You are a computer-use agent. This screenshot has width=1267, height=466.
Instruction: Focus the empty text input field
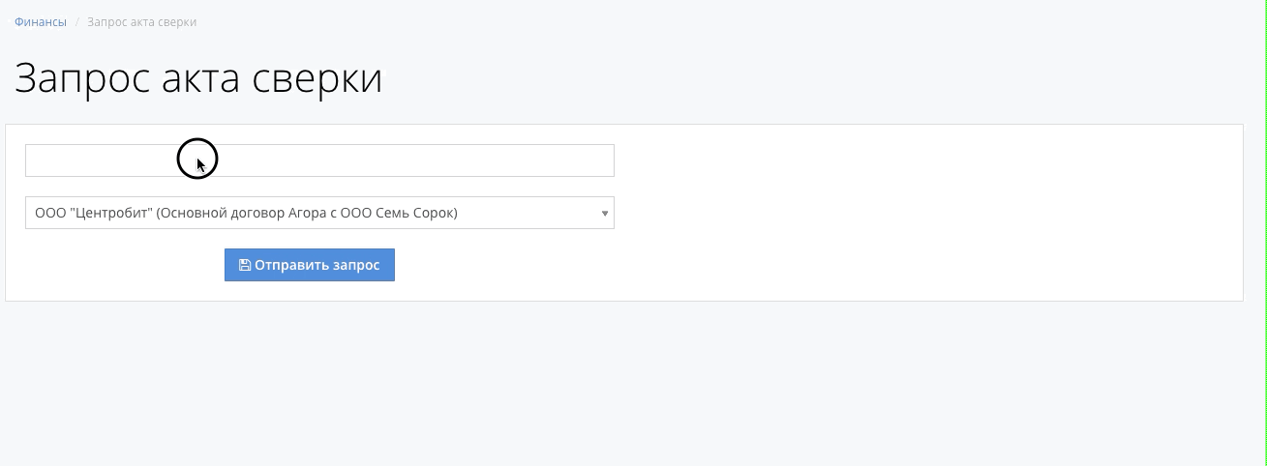click(x=319, y=160)
